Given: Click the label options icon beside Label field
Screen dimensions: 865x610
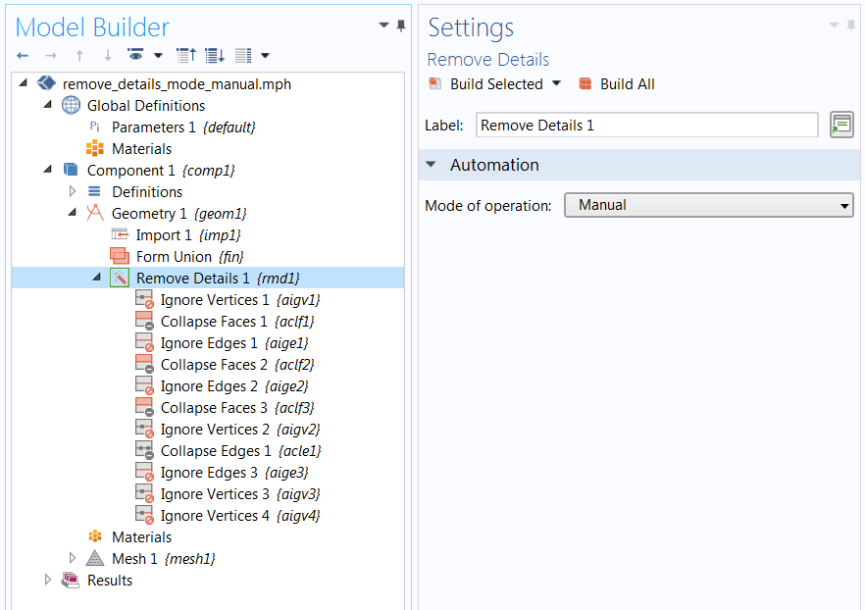Looking at the screenshot, I should 841,125.
